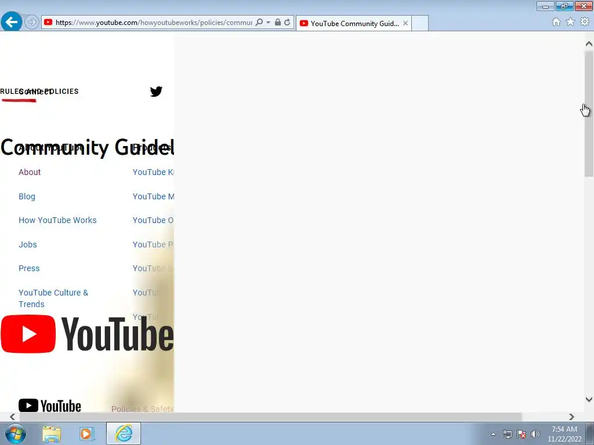This screenshot has height=445, width=594.
Task: Click the volume speaker tray icon
Action: click(535, 434)
